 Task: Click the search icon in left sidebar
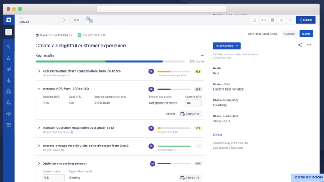pos(8,47)
